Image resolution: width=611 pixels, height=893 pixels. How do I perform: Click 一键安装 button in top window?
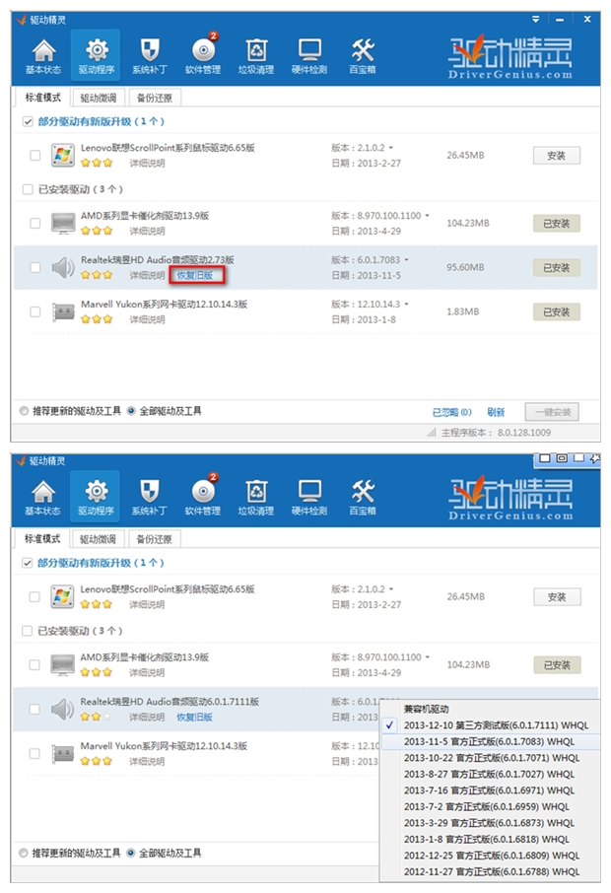point(552,412)
